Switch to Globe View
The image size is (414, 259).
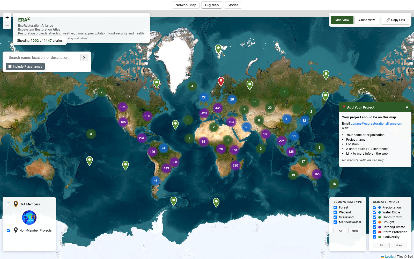[367, 20]
